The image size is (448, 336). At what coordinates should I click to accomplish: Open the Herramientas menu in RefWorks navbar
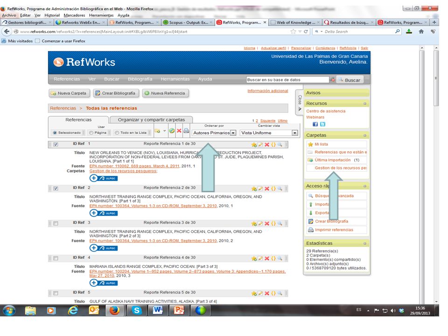tap(175, 79)
